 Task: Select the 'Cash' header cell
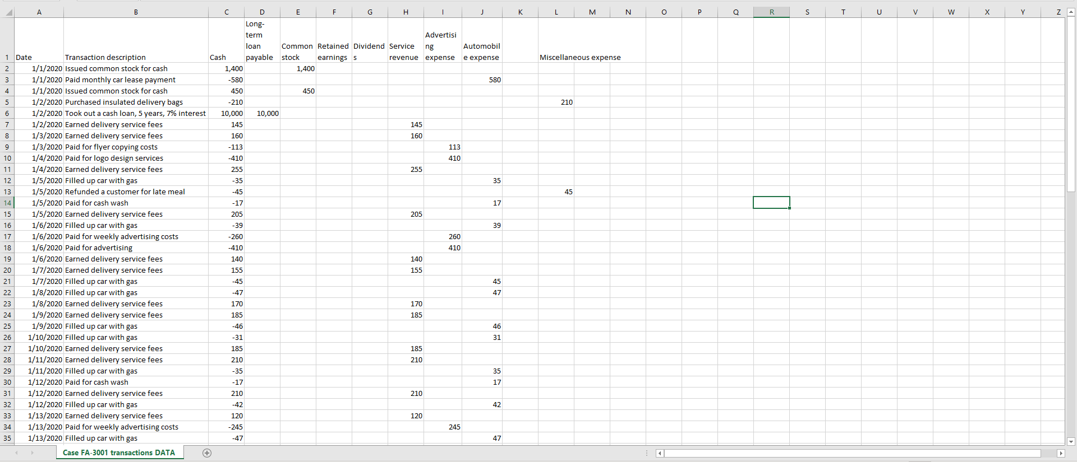pyautogui.click(x=227, y=40)
